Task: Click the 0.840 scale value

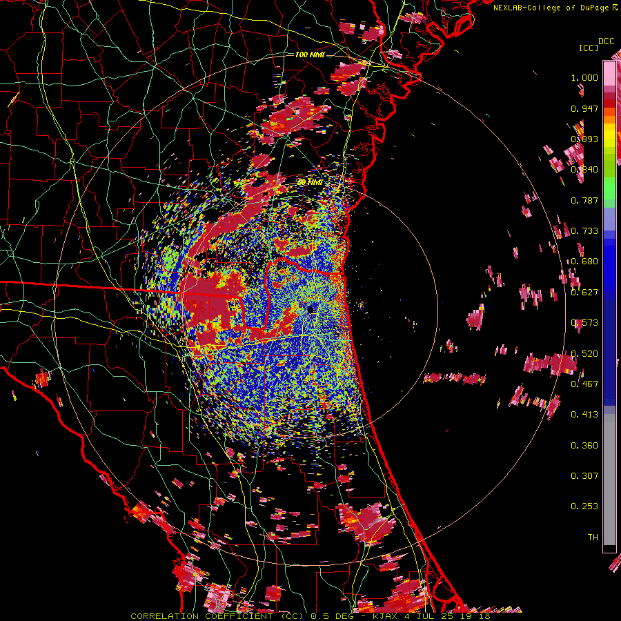Action: point(584,170)
